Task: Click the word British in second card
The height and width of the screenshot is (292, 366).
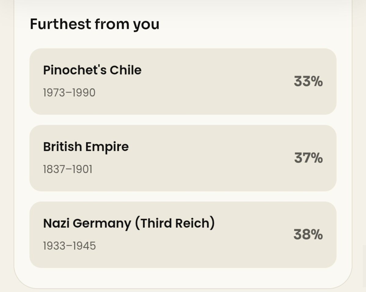Action: [63, 147]
